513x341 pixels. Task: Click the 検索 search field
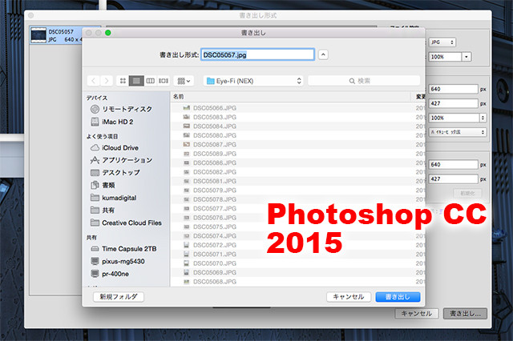pyautogui.click(x=364, y=81)
